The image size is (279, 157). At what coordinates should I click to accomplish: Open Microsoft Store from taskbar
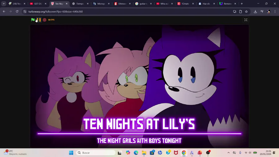click(152, 153)
